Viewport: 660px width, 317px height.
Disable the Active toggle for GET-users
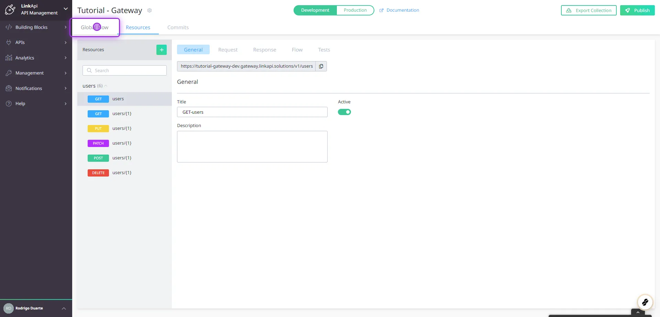pos(344,112)
